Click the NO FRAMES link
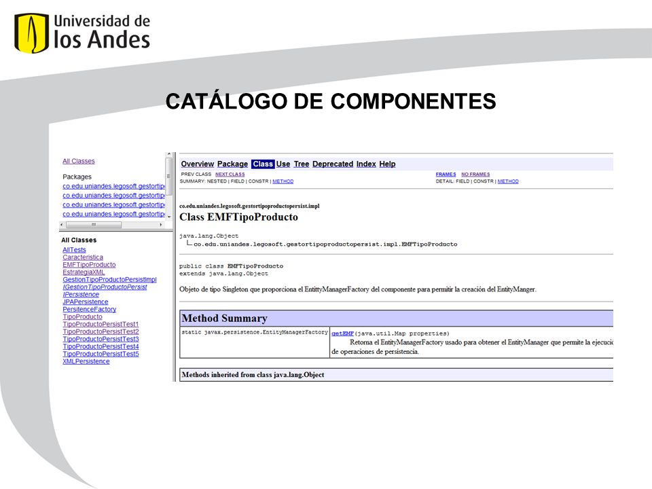Screen dimensions: 652x489 (475, 175)
